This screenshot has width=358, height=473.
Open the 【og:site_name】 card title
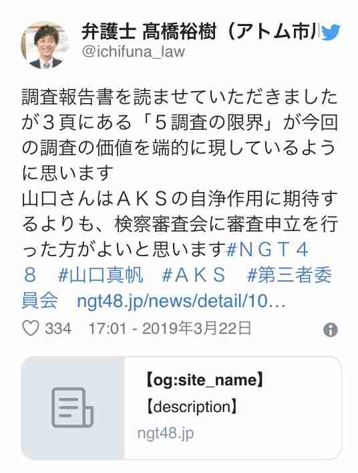point(204,380)
